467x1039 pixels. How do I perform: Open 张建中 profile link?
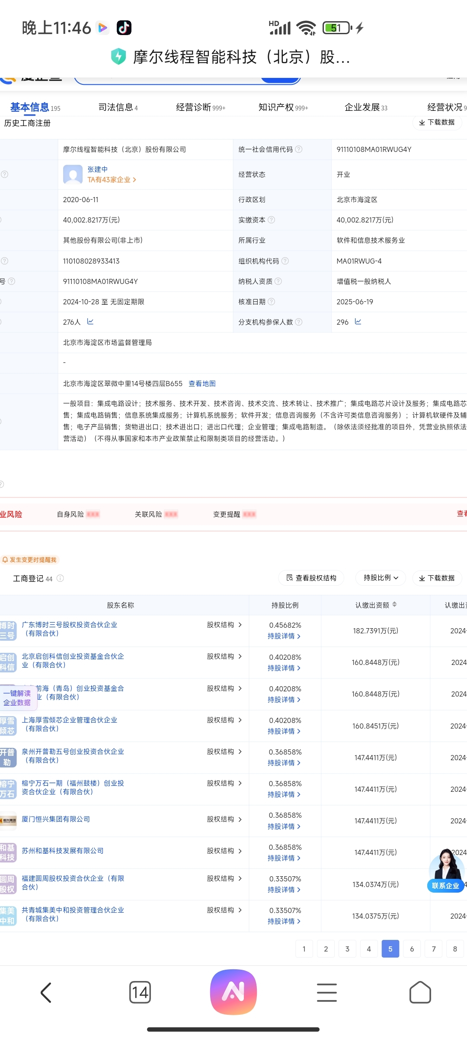click(x=97, y=169)
